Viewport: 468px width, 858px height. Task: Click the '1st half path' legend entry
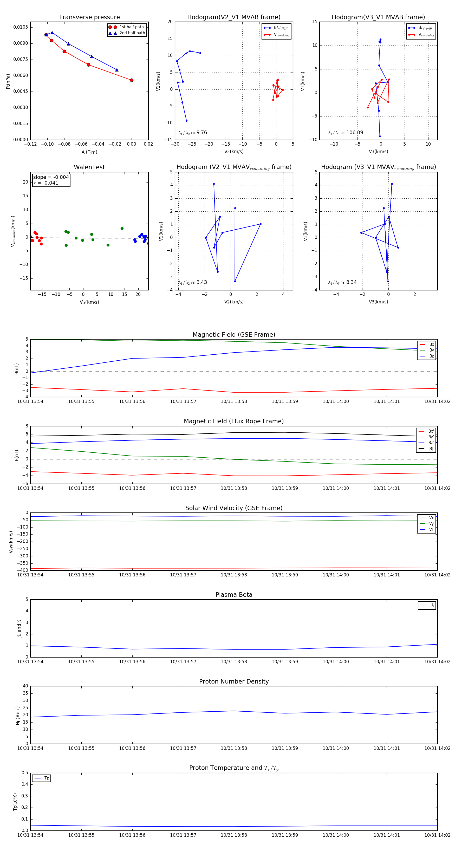pyautogui.click(x=127, y=27)
